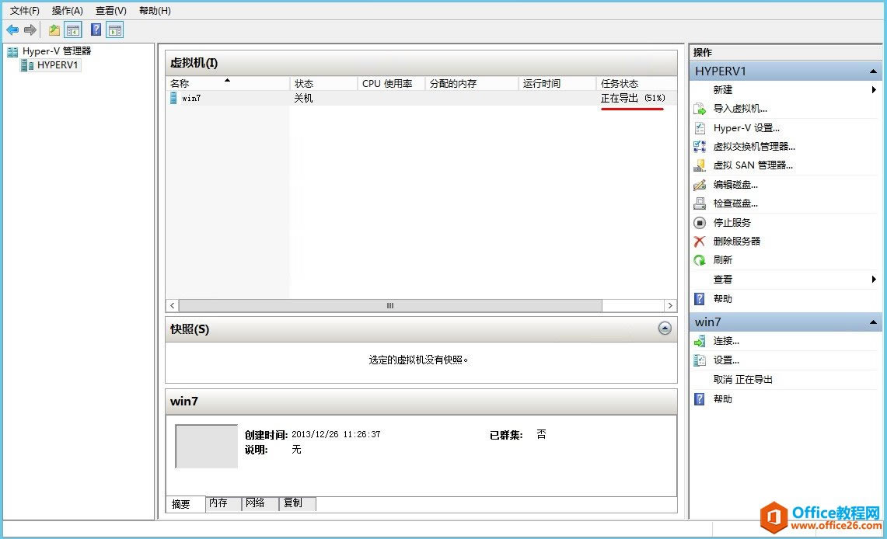Toggle the action pane toolbar icon
Viewport: 887px width, 539px height.
tap(115, 30)
